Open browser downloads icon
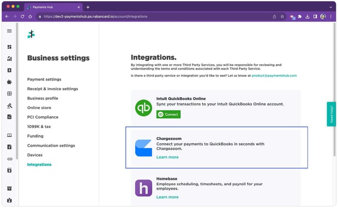This screenshot has height=208, width=338. point(308,16)
